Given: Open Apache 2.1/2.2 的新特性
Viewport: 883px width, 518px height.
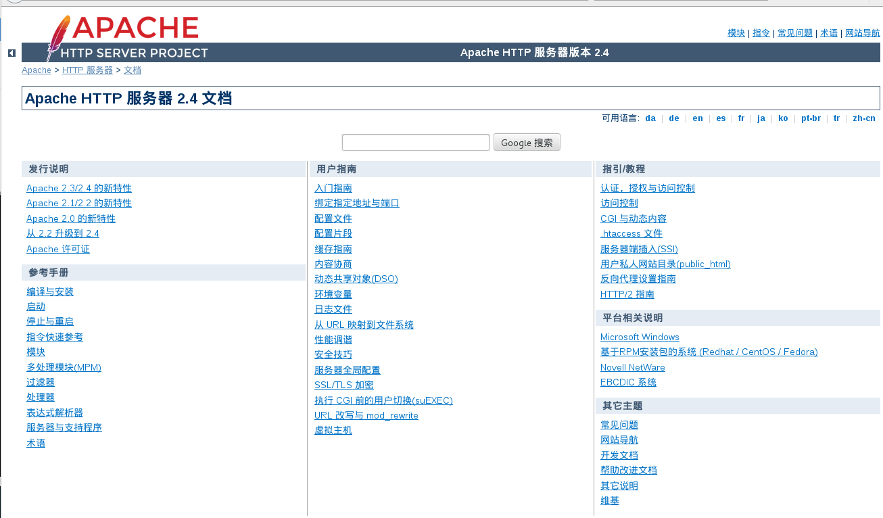Looking at the screenshot, I should click(x=79, y=203).
